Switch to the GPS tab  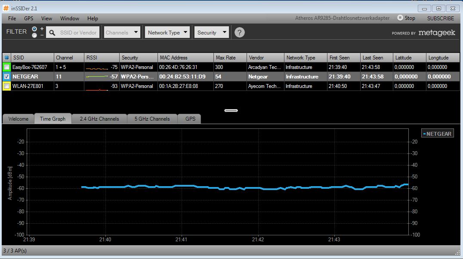click(x=190, y=119)
